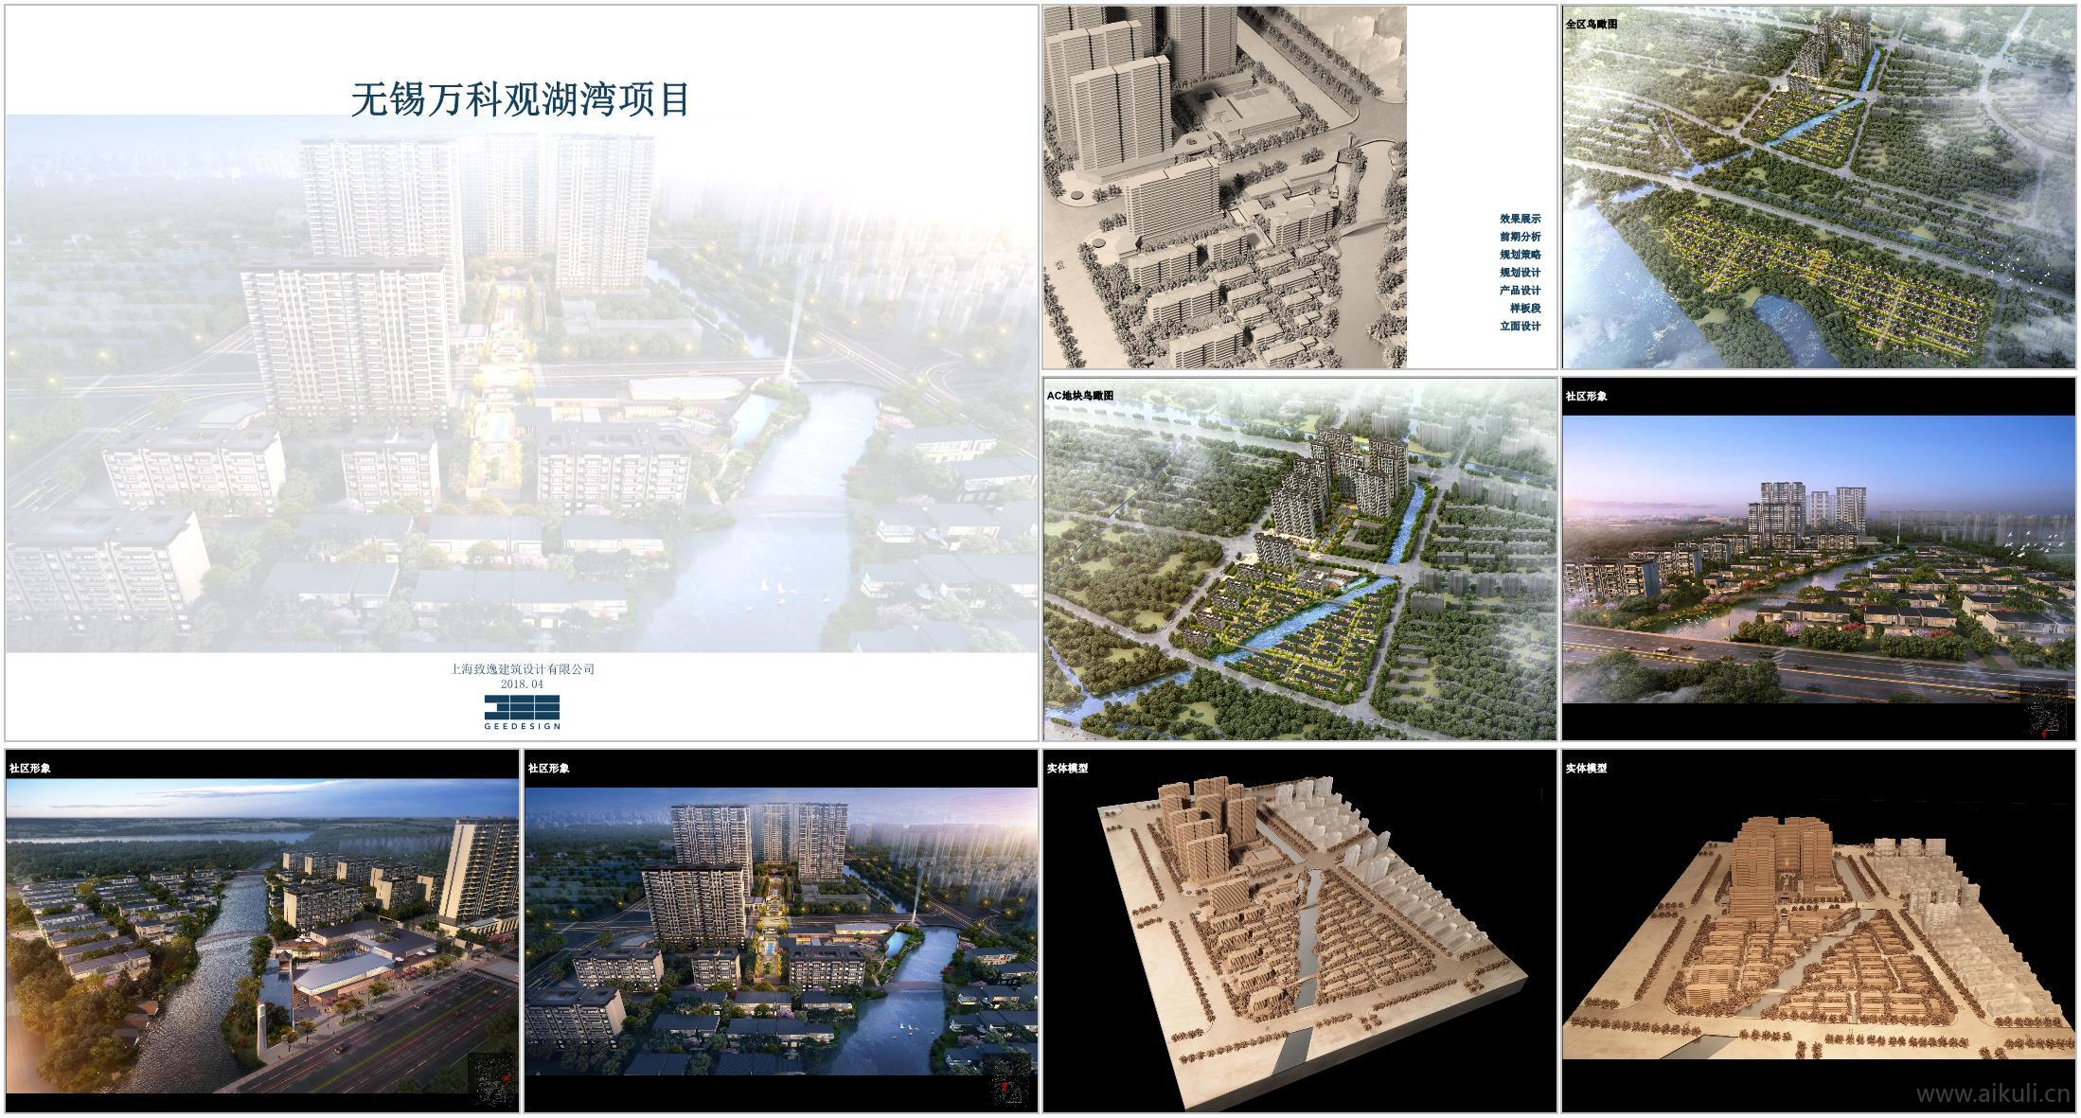The image size is (2081, 1118).
Task: Select 规划设计 in the contents list
Action: (1520, 273)
